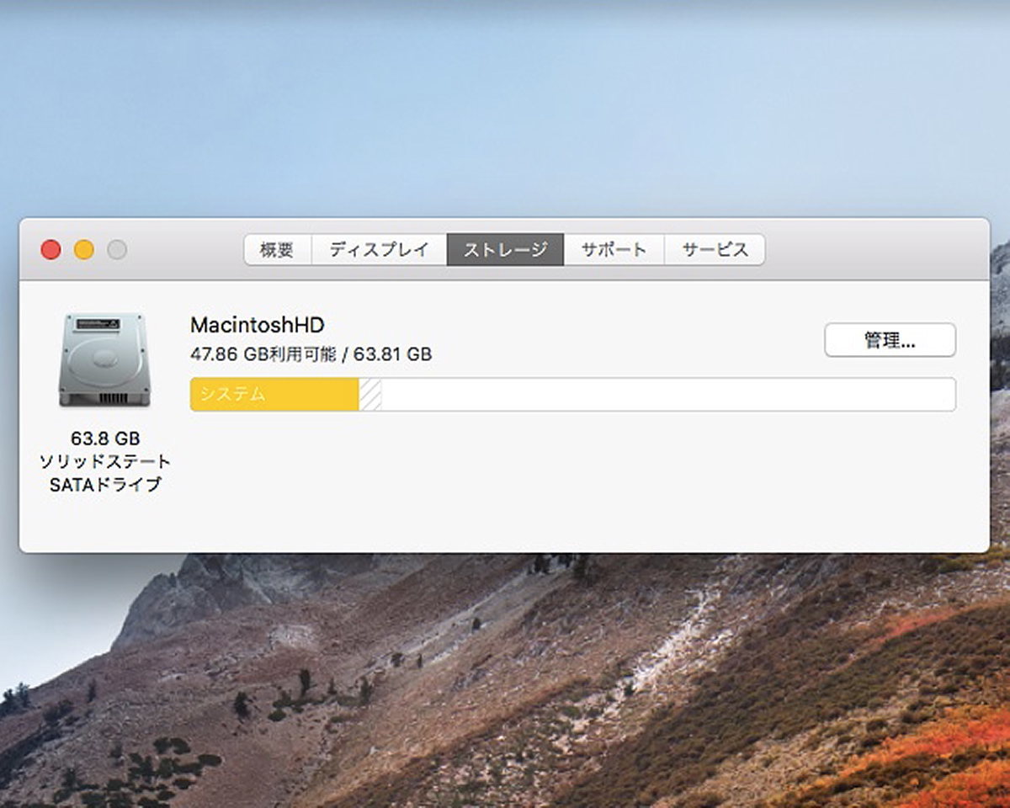
Task: Click the ソリッドステート drive type label
Action: click(105, 461)
